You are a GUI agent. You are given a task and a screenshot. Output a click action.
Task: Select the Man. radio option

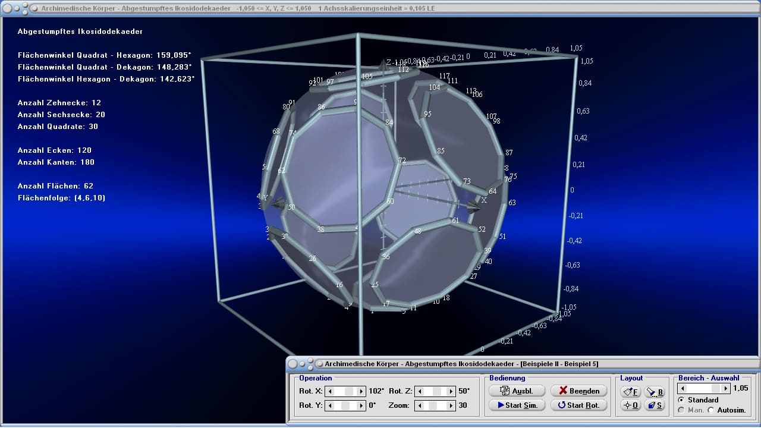691,410
